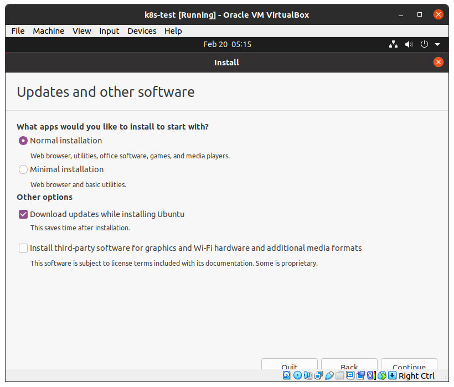Maximize the VirtualBox window

(420, 14)
